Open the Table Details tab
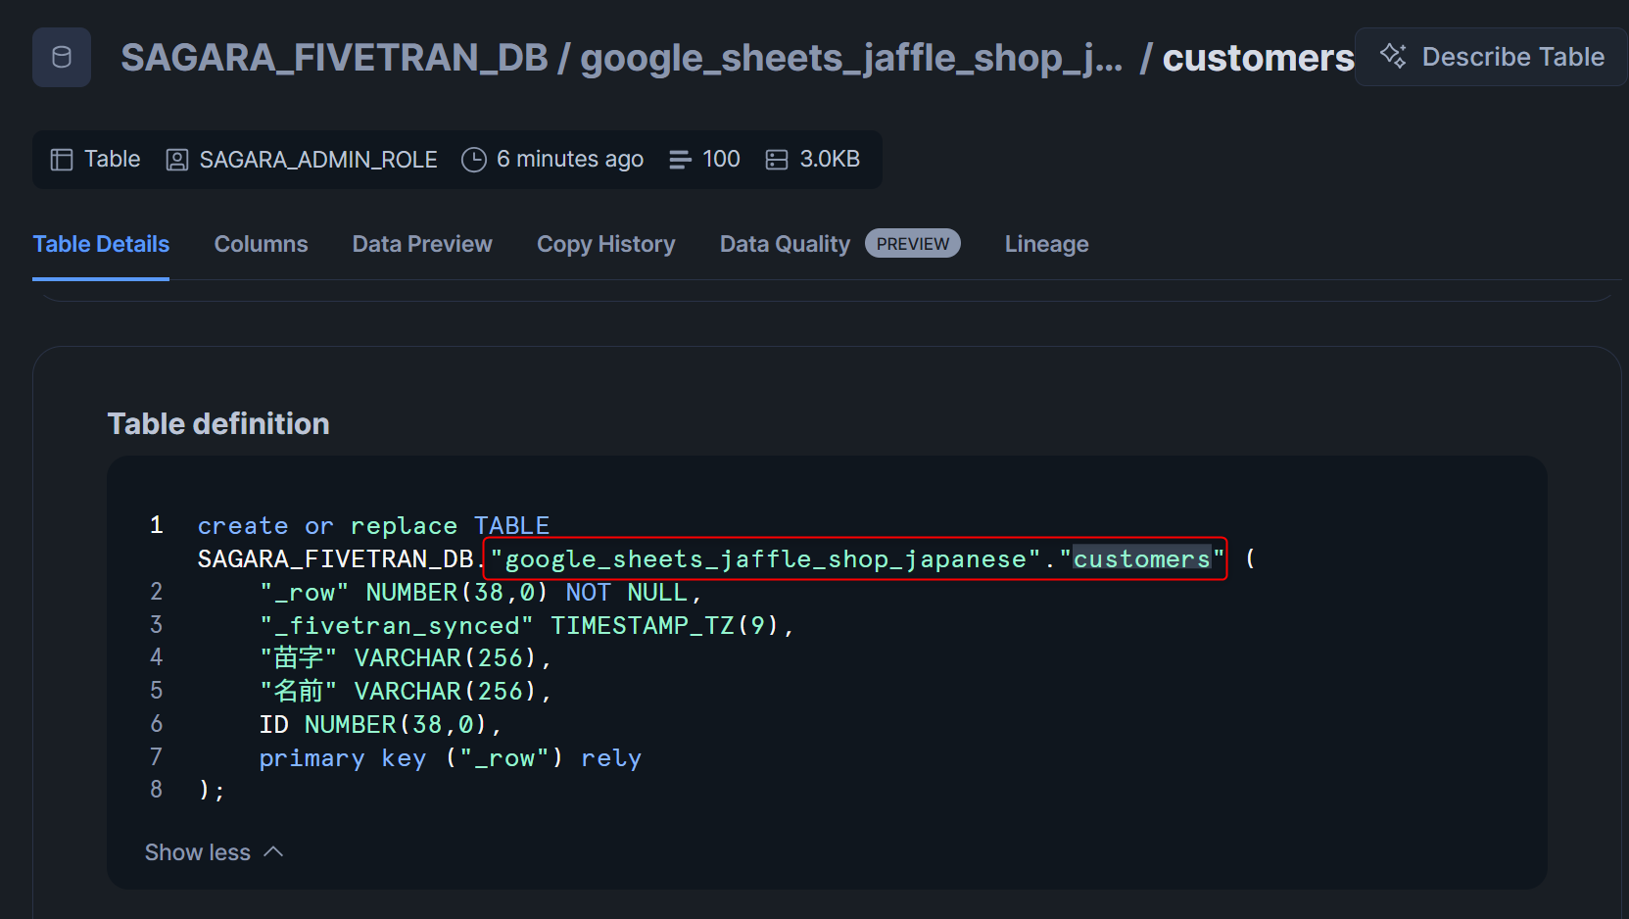Screen dimensions: 1629x919 point(101,244)
